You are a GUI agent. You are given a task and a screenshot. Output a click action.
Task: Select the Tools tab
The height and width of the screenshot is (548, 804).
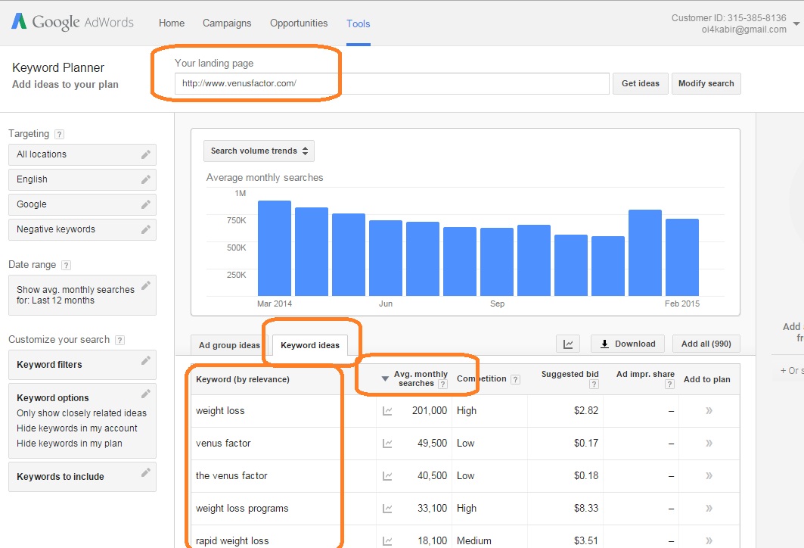(x=359, y=23)
